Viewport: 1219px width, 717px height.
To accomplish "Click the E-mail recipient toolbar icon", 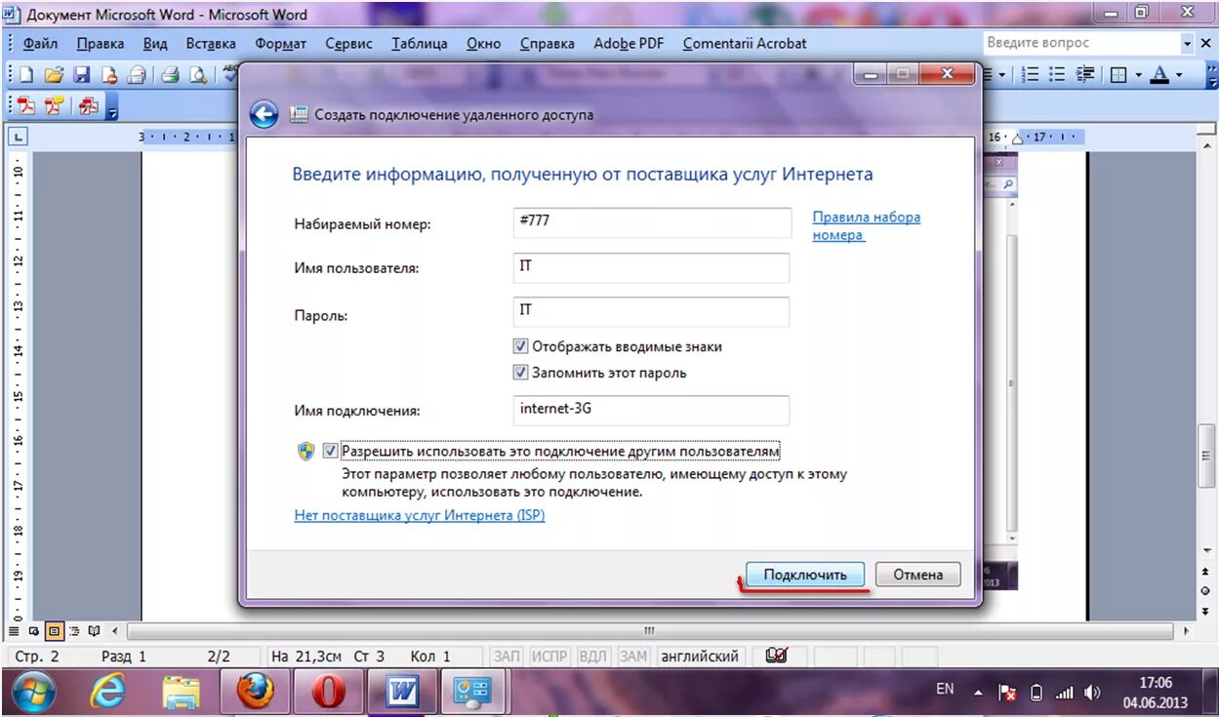I will pos(138,75).
